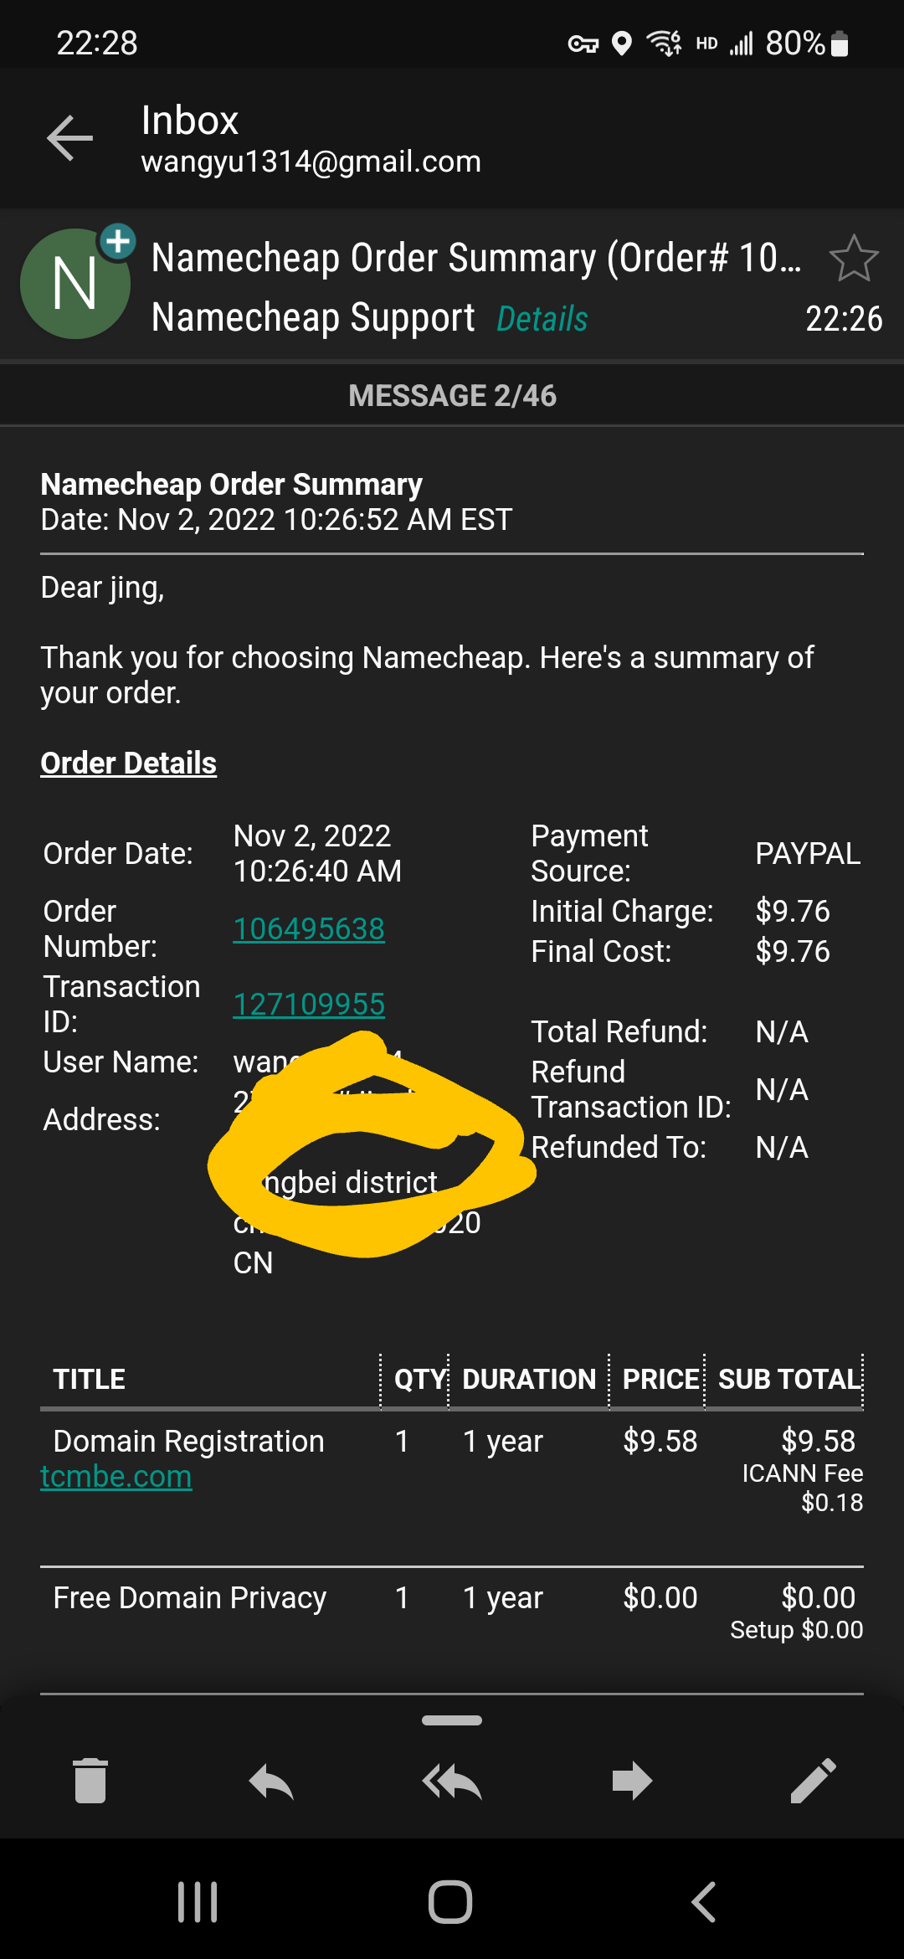This screenshot has height=1959, width=904.
Task: Open order number 106495638 link
Action: pos(309,928)
